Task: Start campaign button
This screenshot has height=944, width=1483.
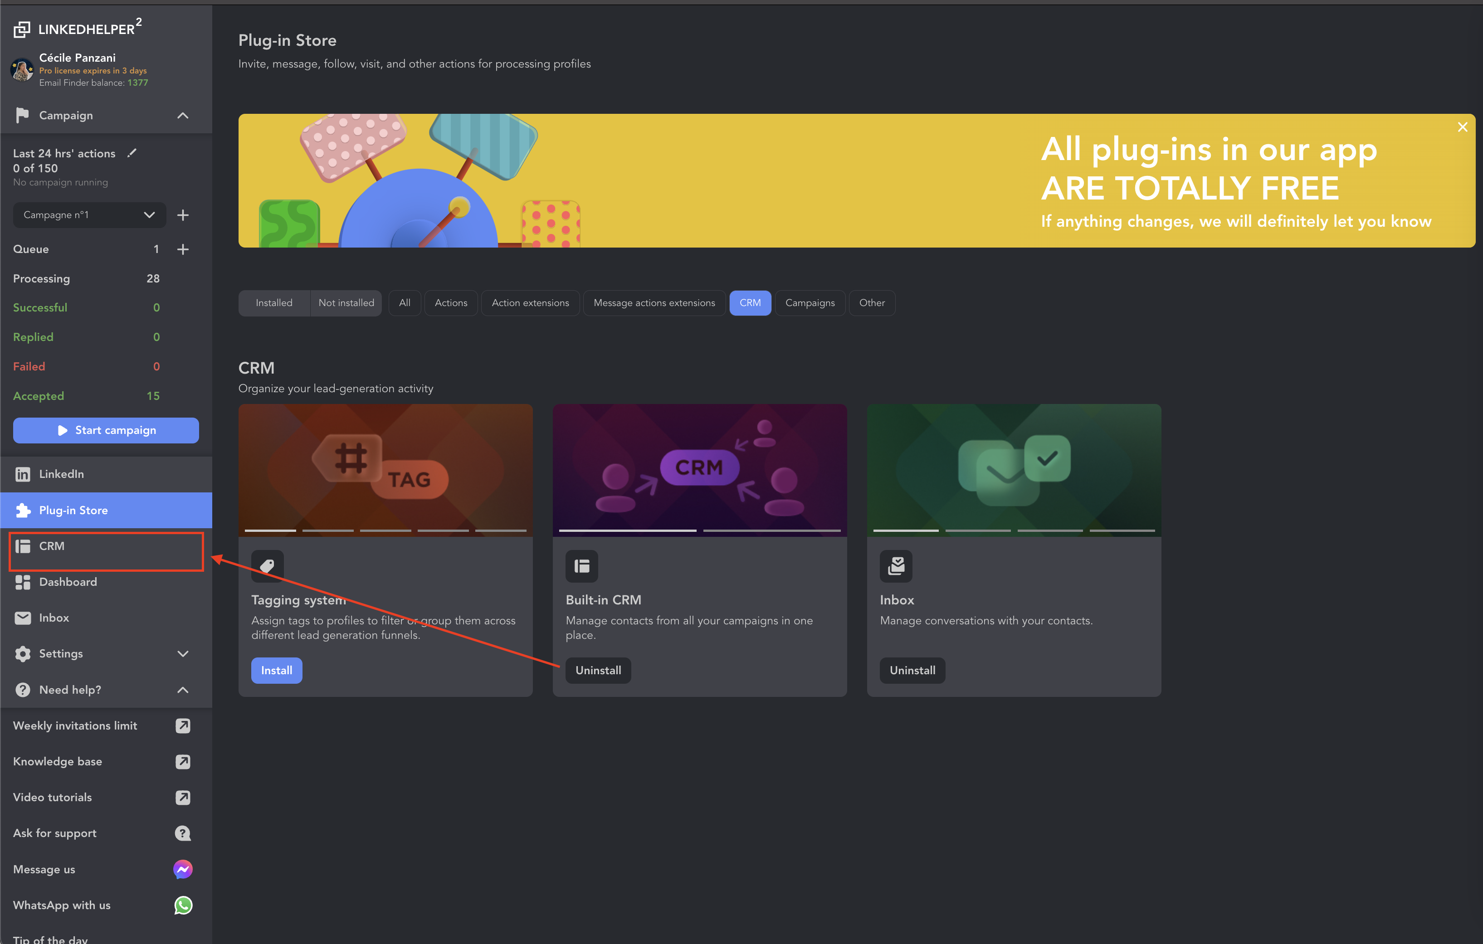Action: tap(106, 430)
